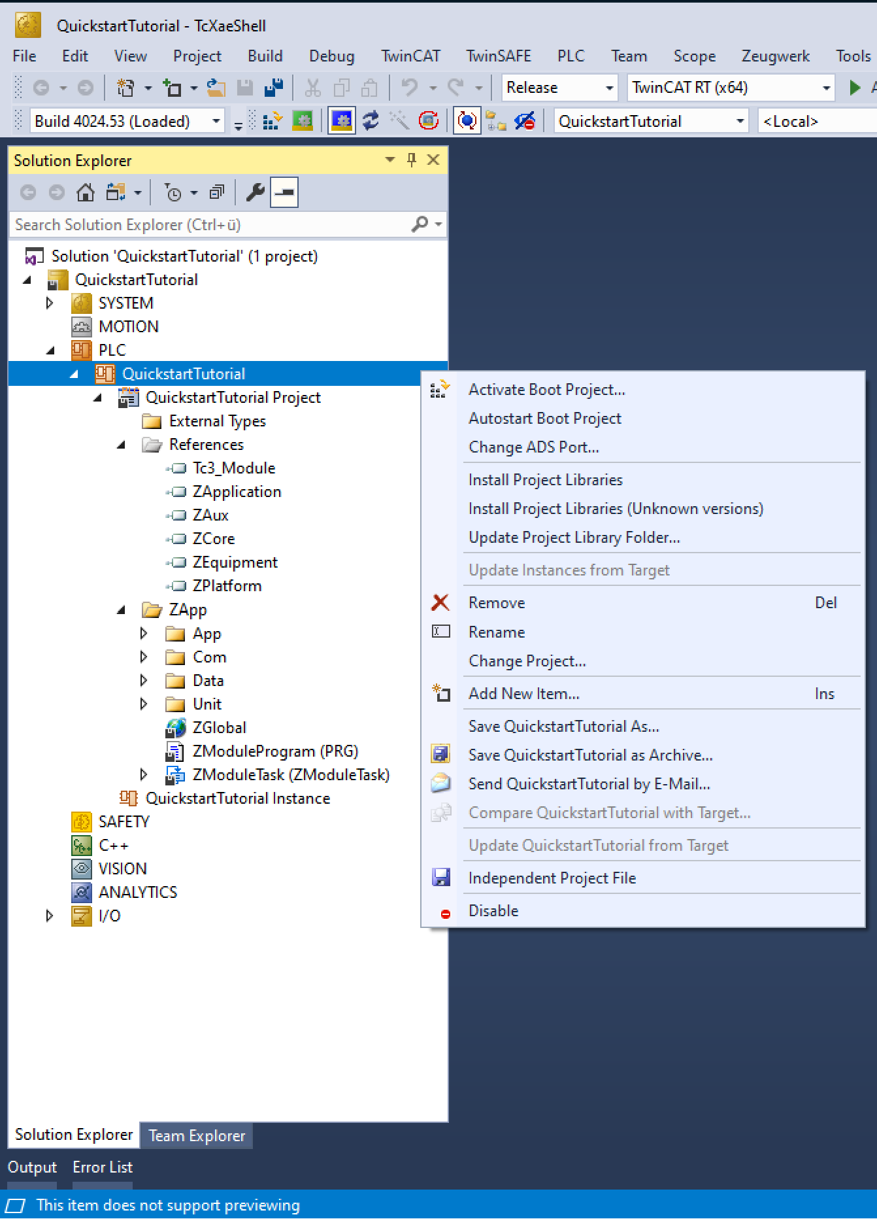
Task: Click the Reload Devices icon
Action: click(x=371, y=121)
